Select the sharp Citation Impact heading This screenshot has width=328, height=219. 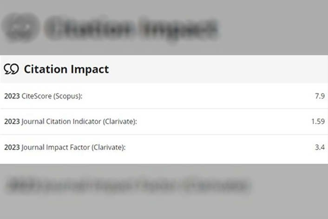click(x=66, y=70)
